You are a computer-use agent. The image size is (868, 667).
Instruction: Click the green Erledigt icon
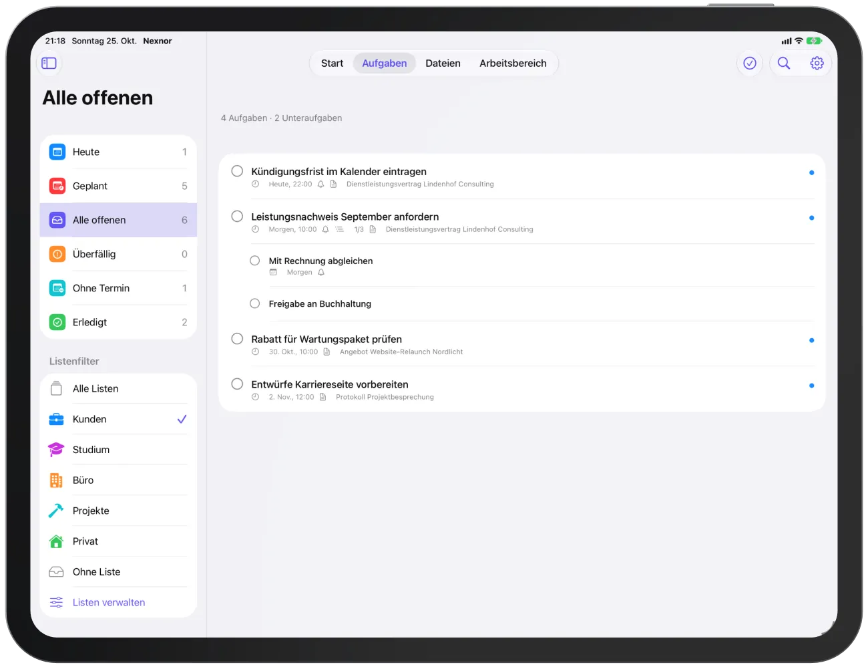click(x=57, y=322)
